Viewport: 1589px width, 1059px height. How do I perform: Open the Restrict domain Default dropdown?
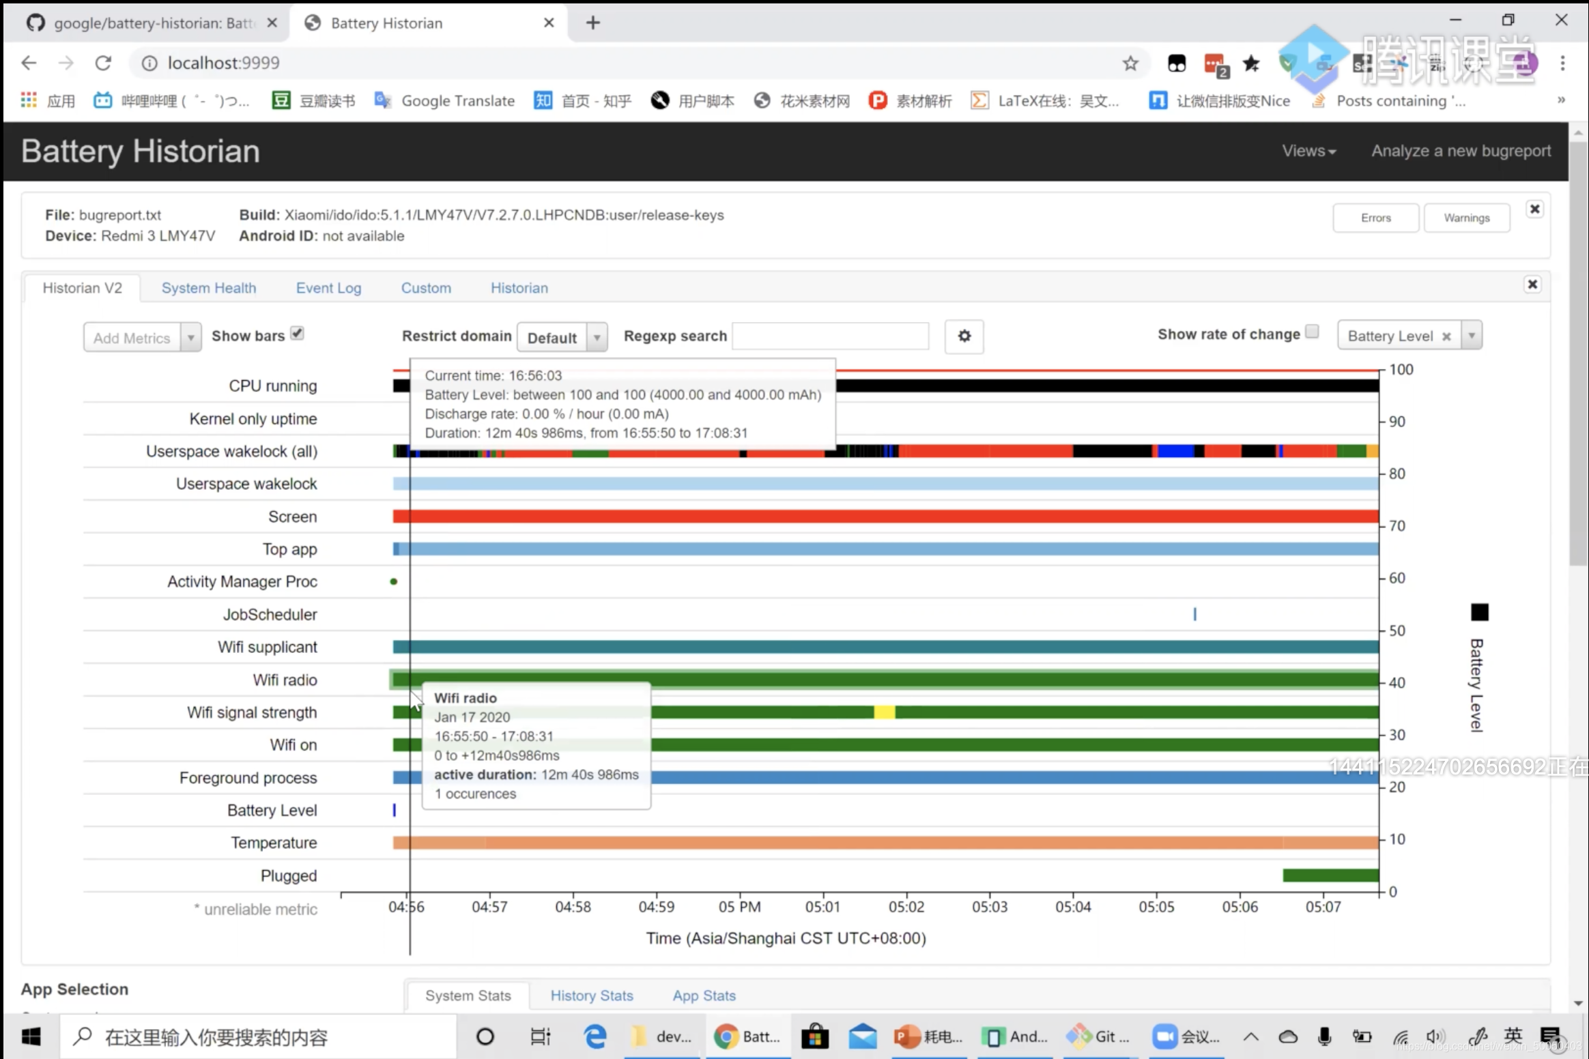click(562, 338)
